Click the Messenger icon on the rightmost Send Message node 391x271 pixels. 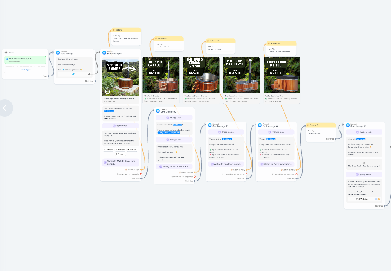coord(348,125)
